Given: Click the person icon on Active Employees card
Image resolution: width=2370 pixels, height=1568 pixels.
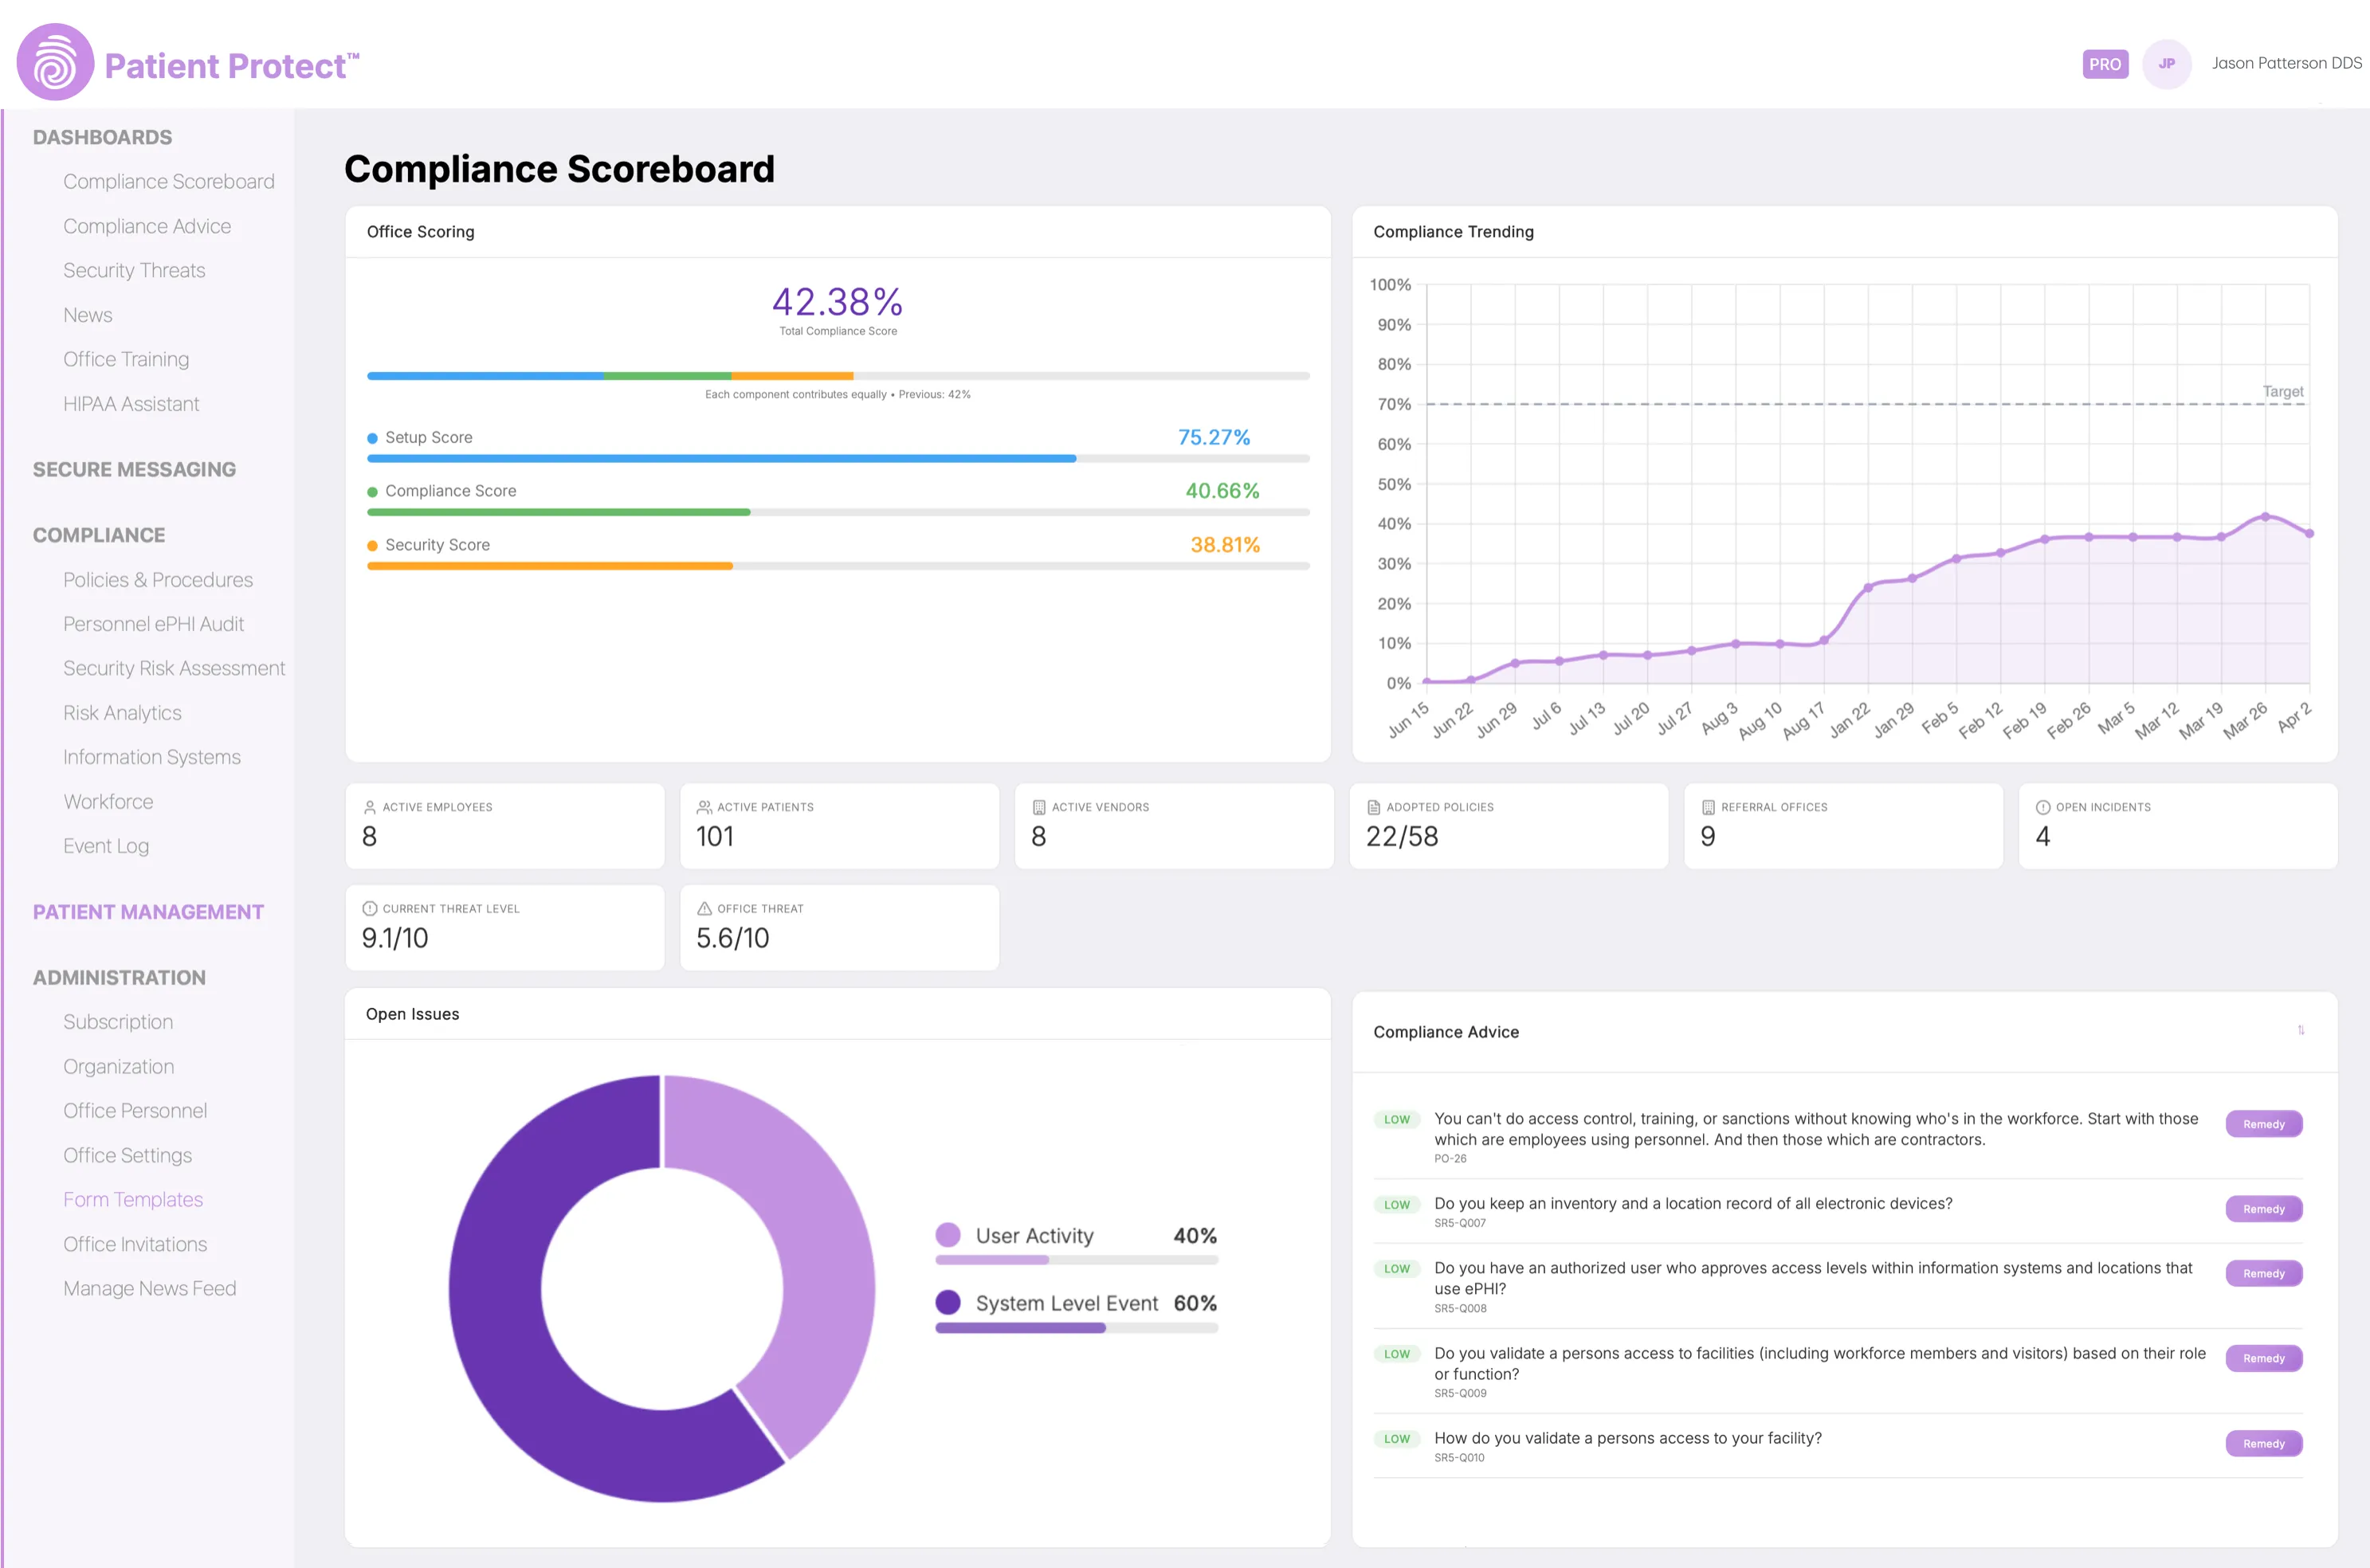Looking at the screenshot, I should pyautogui.click(x=370, y=806).
